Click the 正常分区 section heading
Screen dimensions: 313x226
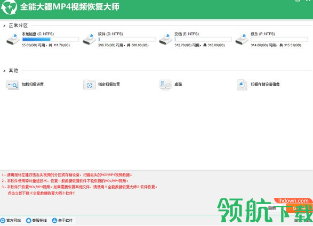coord(18,26)
